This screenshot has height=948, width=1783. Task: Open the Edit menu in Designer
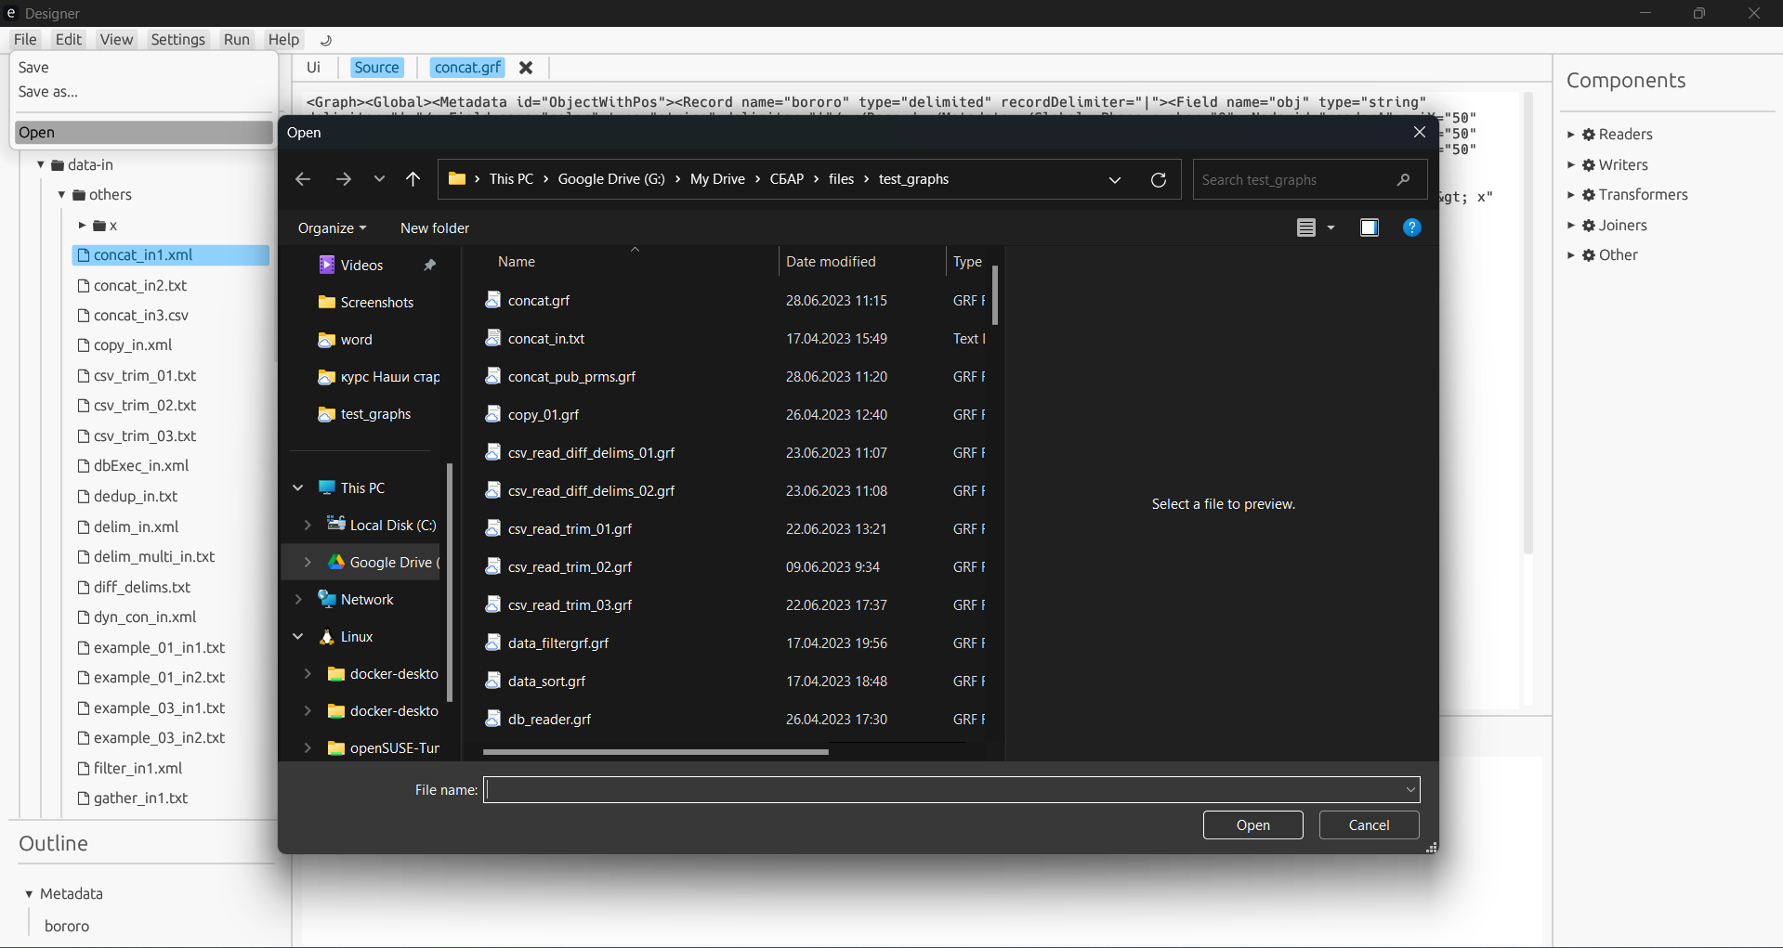coord(69,39)
